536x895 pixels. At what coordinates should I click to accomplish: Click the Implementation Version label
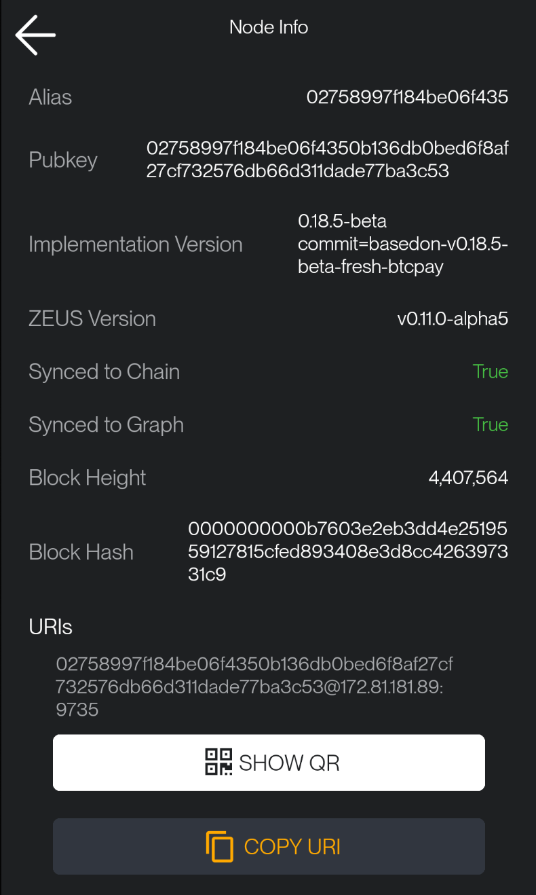[x=136, y=244]
